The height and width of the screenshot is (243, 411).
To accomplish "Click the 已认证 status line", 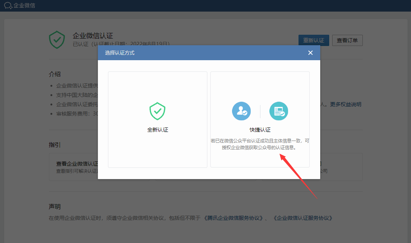I will click(121, 44).
